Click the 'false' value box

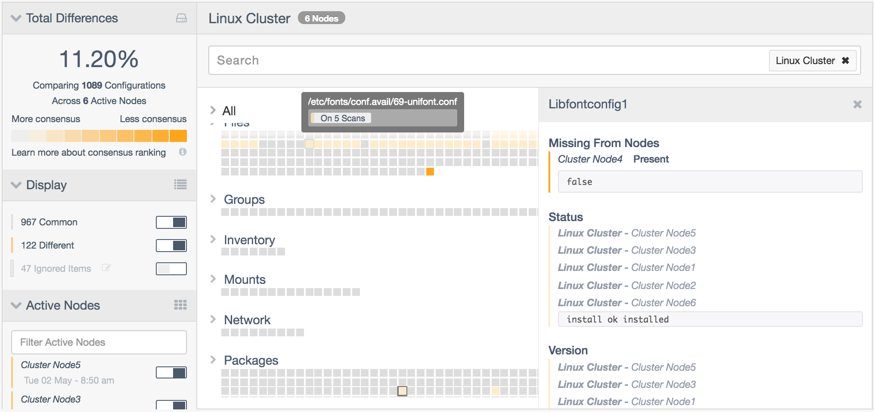710,181
